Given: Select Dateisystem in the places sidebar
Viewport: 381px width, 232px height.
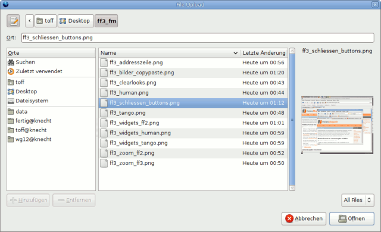Looking at the screenshot, I should (x=51, y=101).
